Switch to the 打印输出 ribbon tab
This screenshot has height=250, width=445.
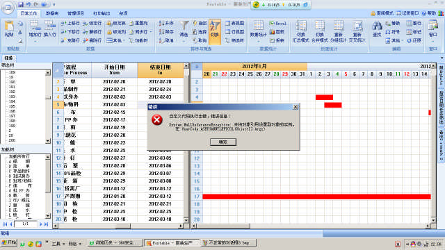tap(102, 13)
